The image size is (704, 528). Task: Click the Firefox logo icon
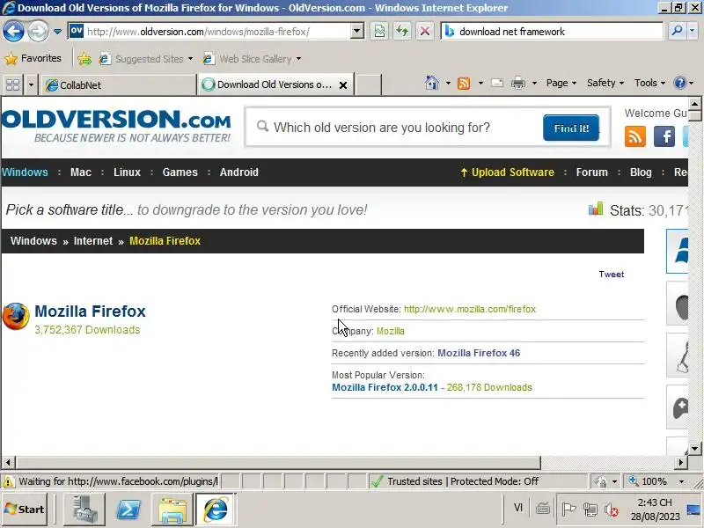pyautogui.click(x=16, y=317)
